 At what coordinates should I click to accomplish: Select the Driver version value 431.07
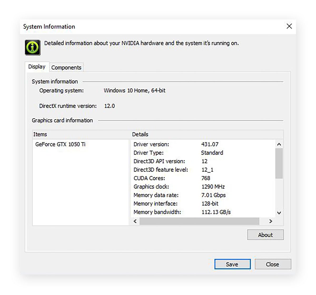point(210,144)
